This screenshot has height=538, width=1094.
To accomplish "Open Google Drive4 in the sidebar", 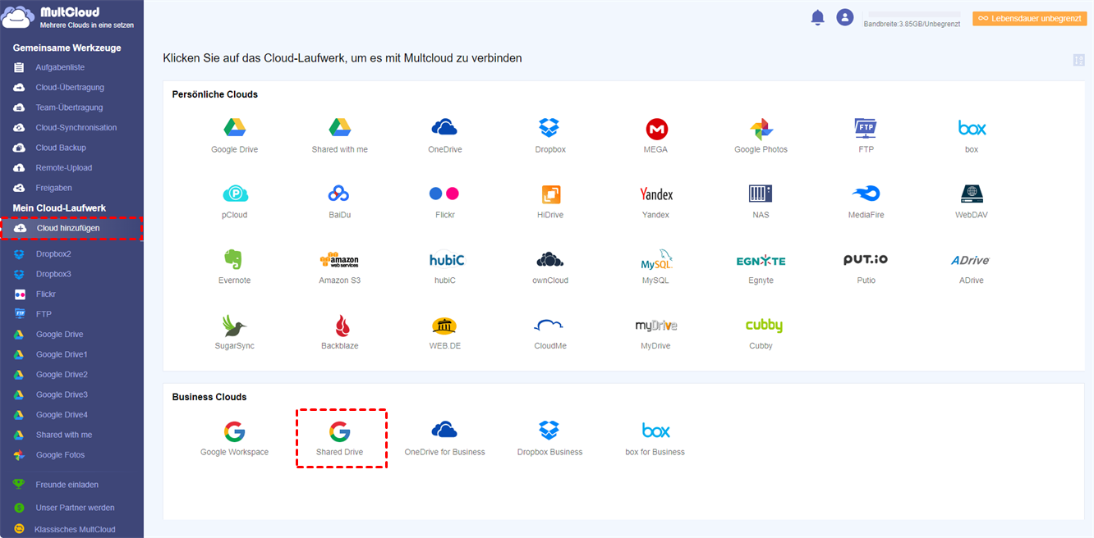I will click(62, 415).
